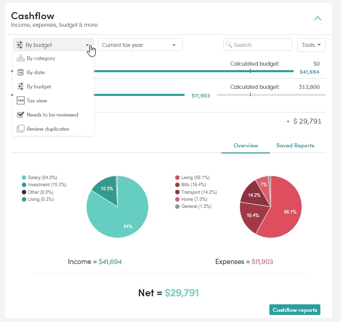Click the By category hierarchy icon
341x322 pixels.
point(21,59)
